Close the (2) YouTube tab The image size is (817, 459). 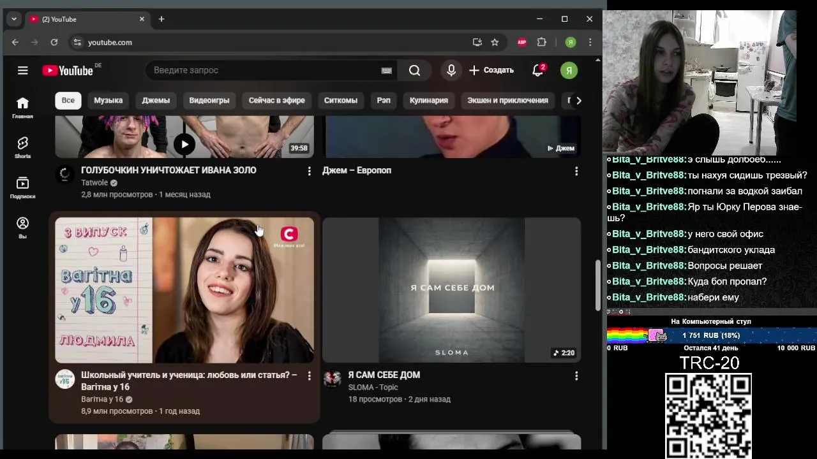(x=142, y=19)
